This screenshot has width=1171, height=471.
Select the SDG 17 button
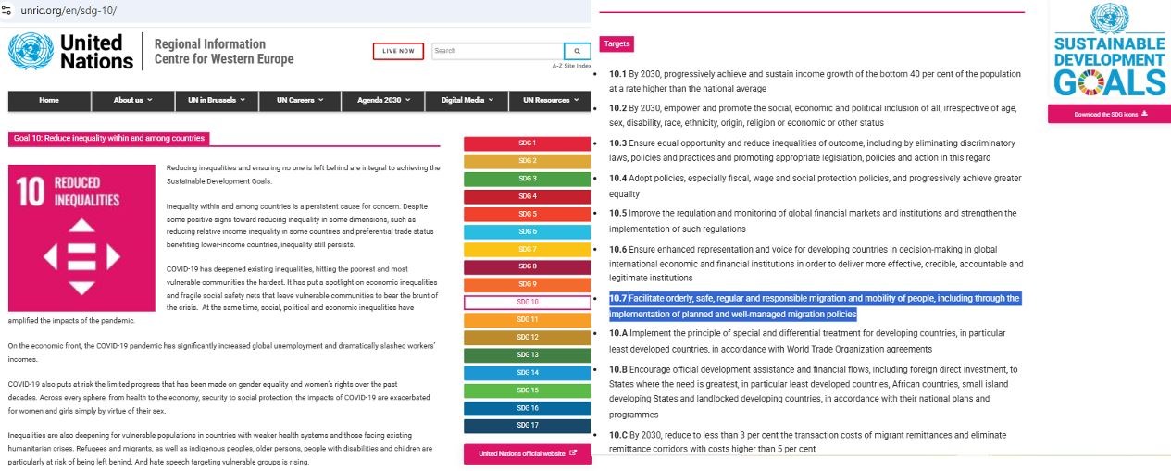click(528, 425)
